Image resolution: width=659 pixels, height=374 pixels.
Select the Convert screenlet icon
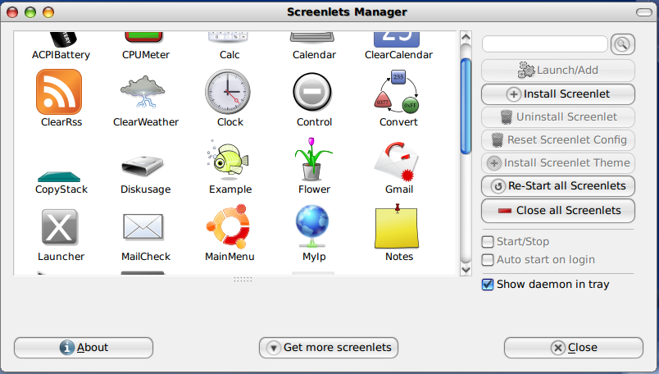click(397, 92)
